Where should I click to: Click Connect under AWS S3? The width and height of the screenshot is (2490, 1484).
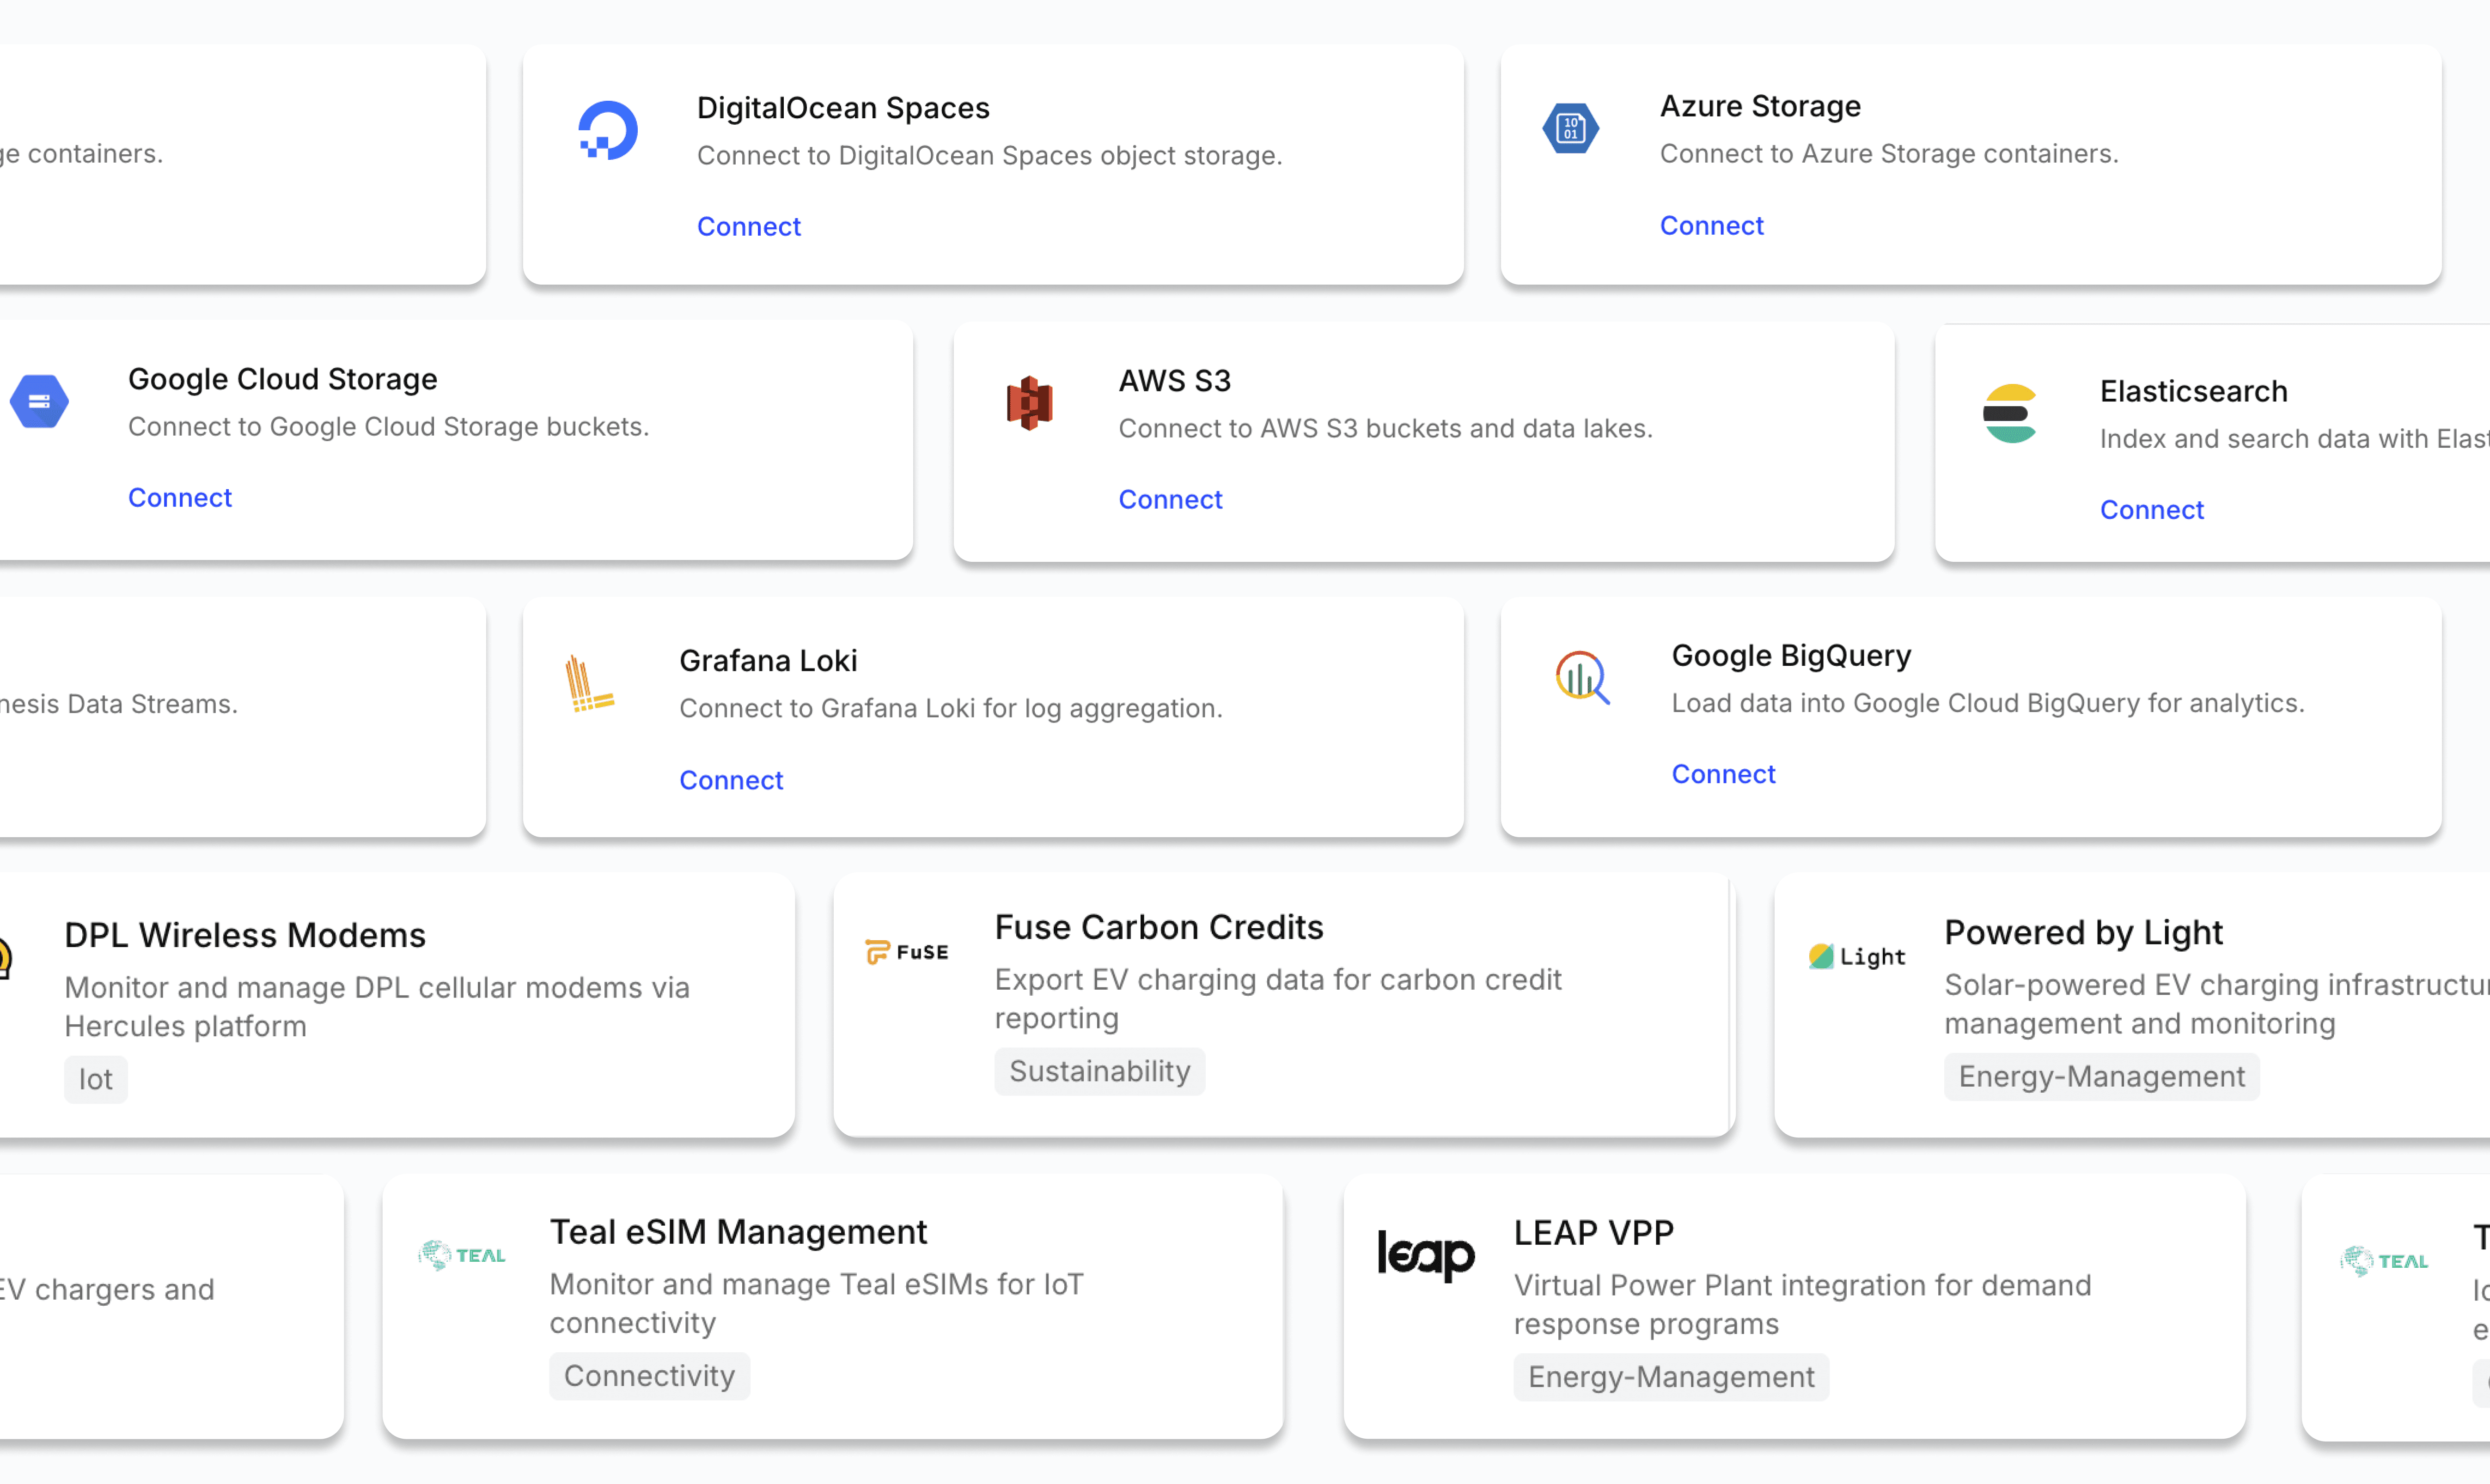pos(1170,500)
